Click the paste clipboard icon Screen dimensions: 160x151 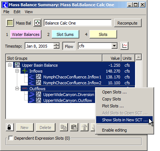(x=74, y=127)
